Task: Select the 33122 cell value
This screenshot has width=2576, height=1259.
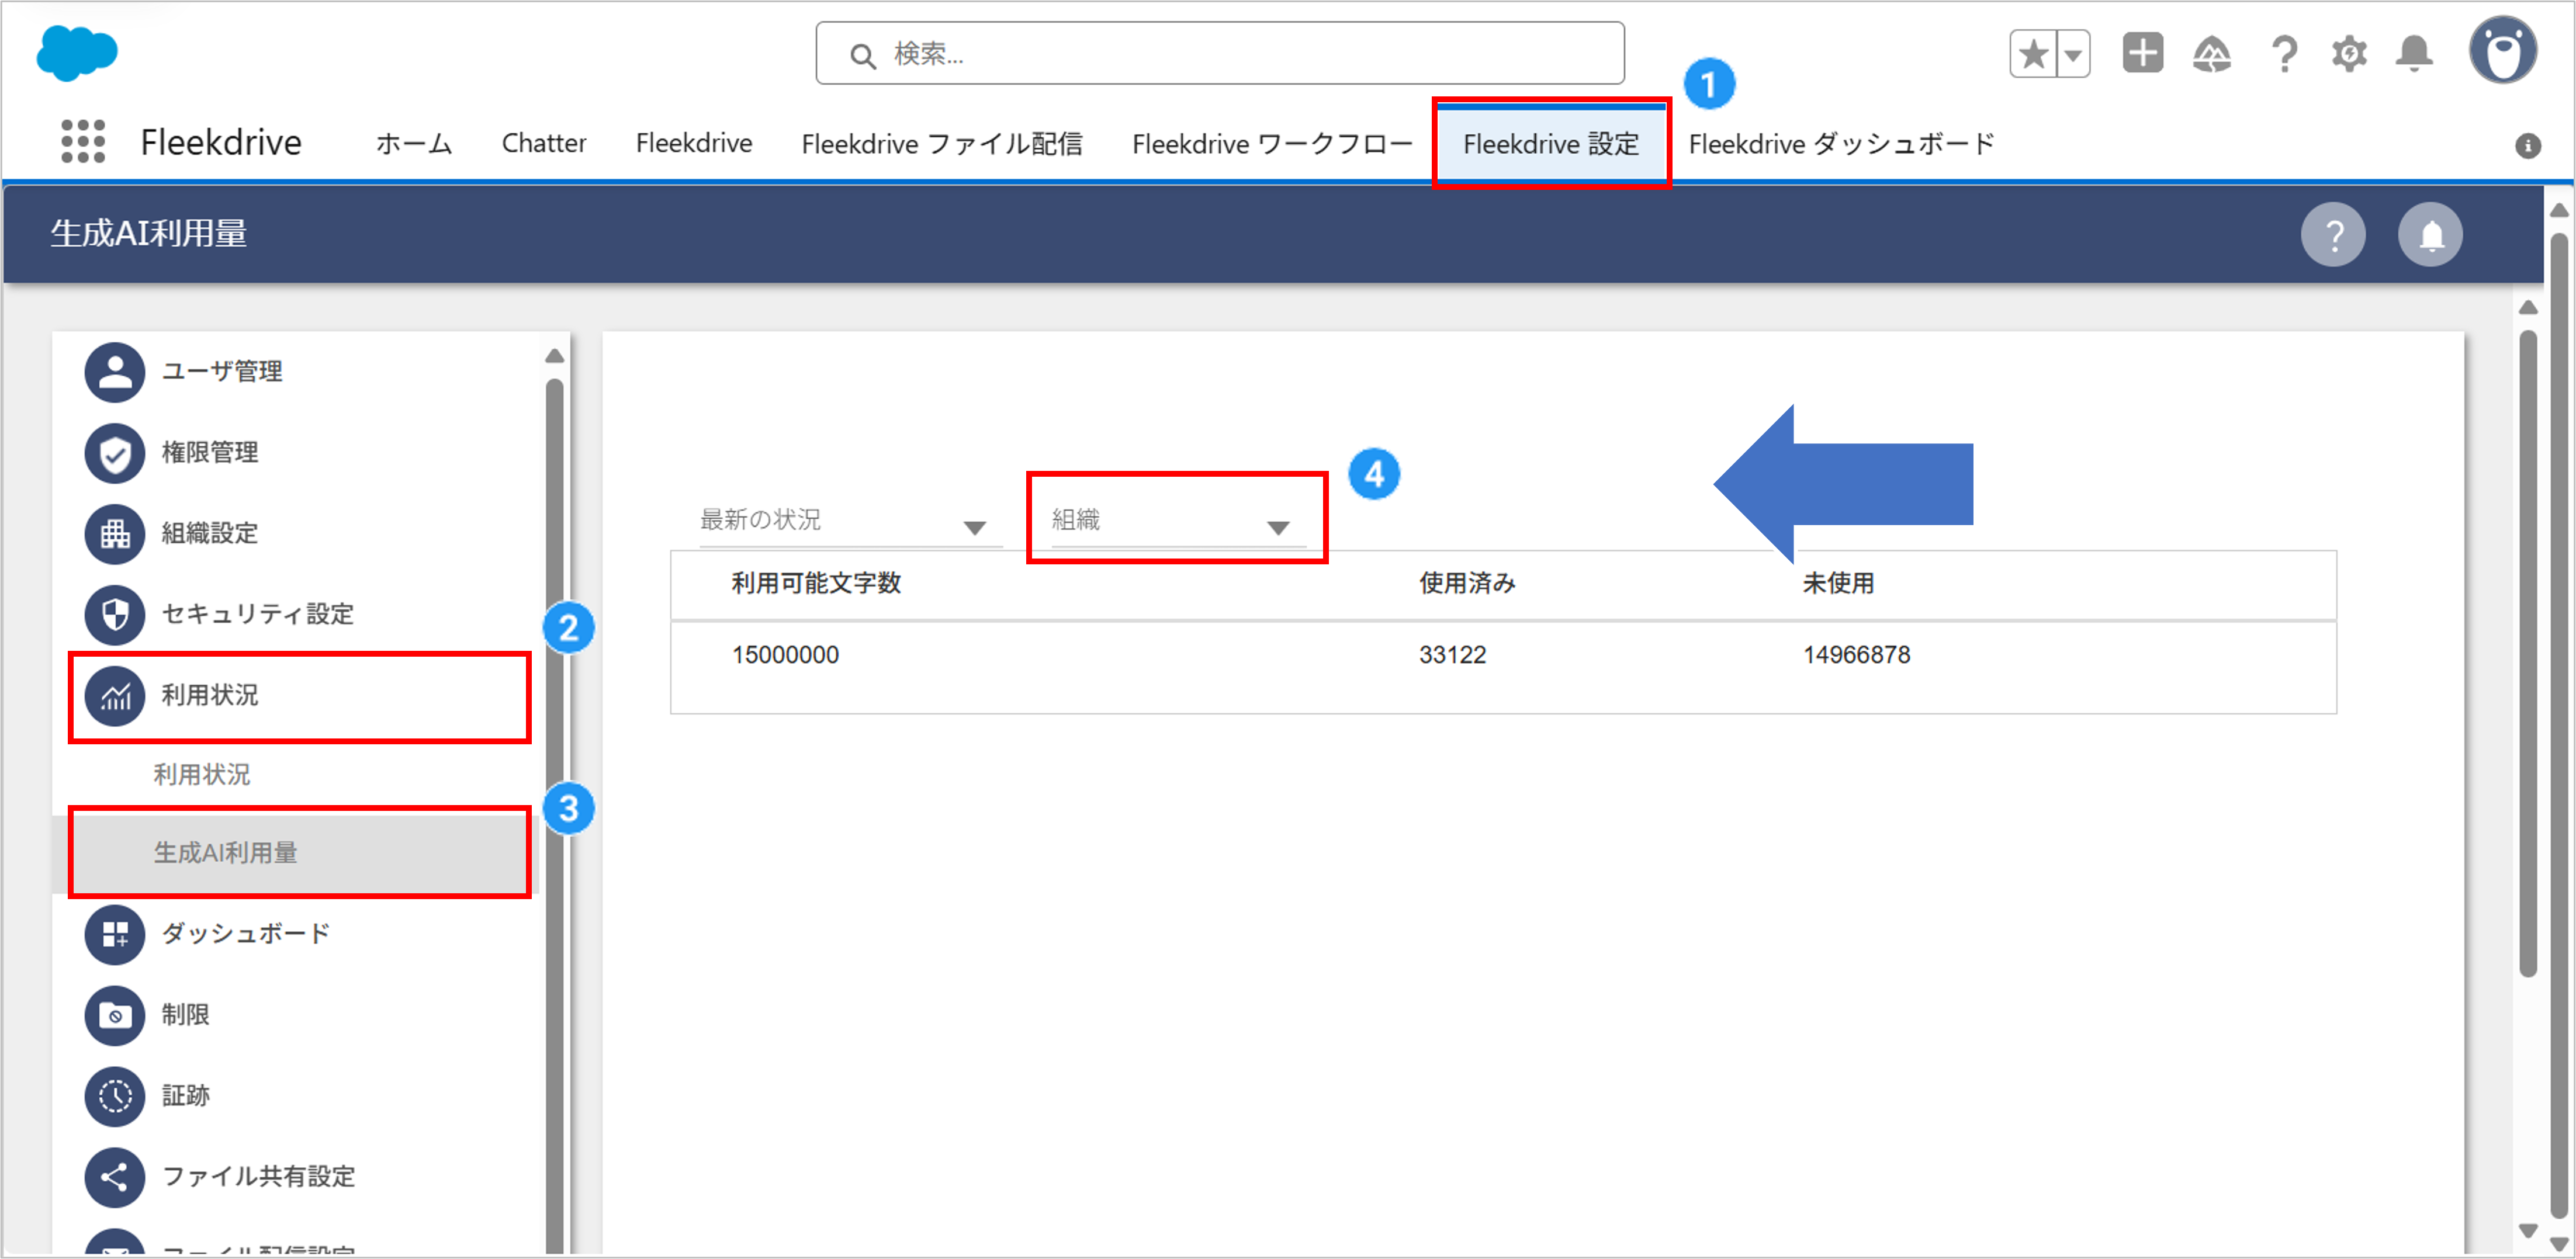Action: click(x=1452, y=656)
